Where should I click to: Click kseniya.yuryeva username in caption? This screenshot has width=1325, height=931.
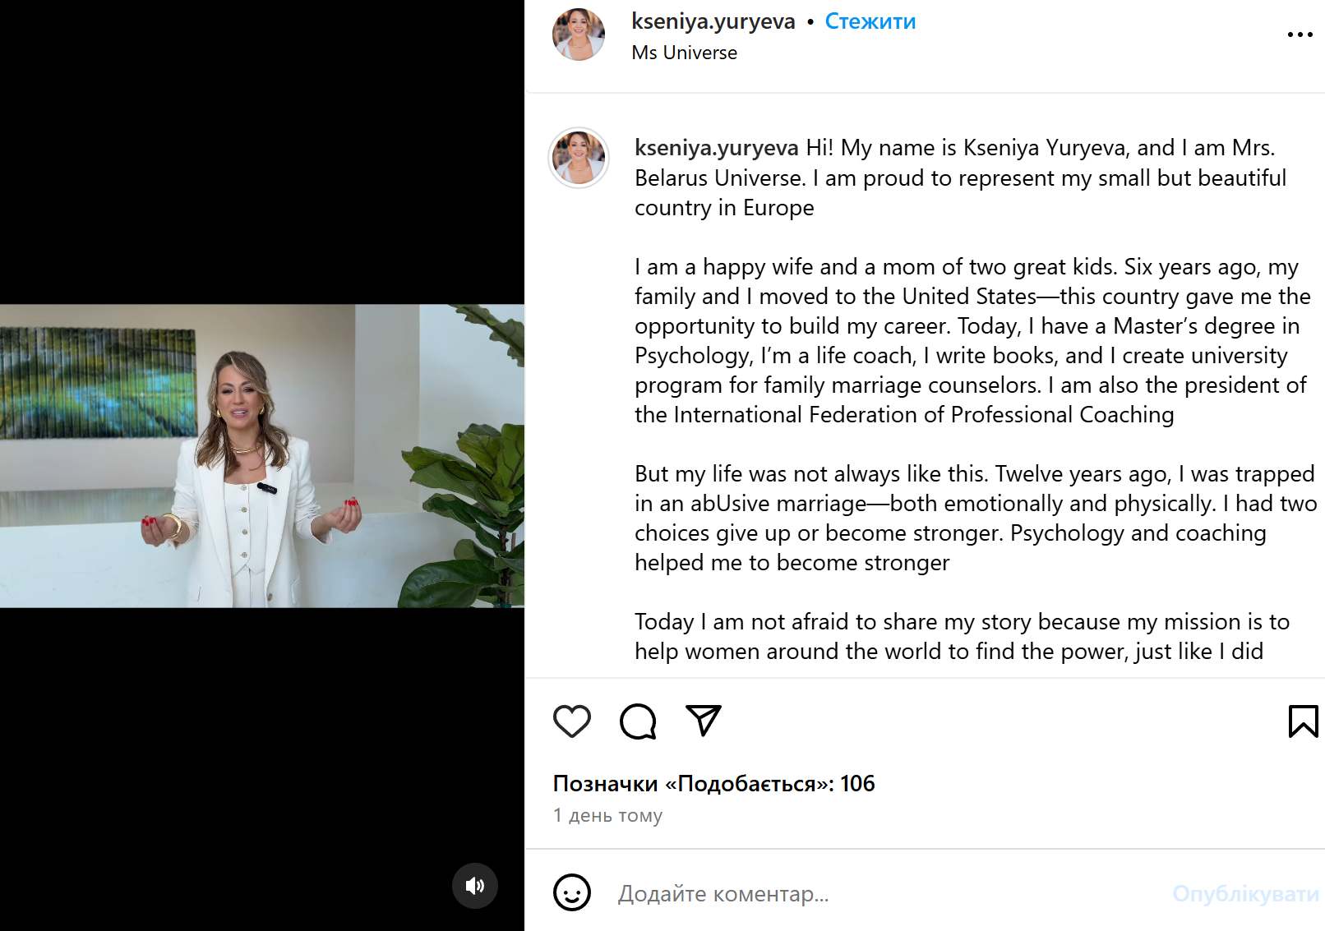[716, 148]
